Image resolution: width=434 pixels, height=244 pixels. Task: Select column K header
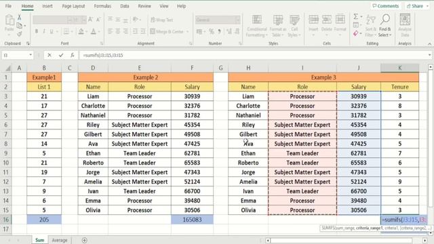399,68
